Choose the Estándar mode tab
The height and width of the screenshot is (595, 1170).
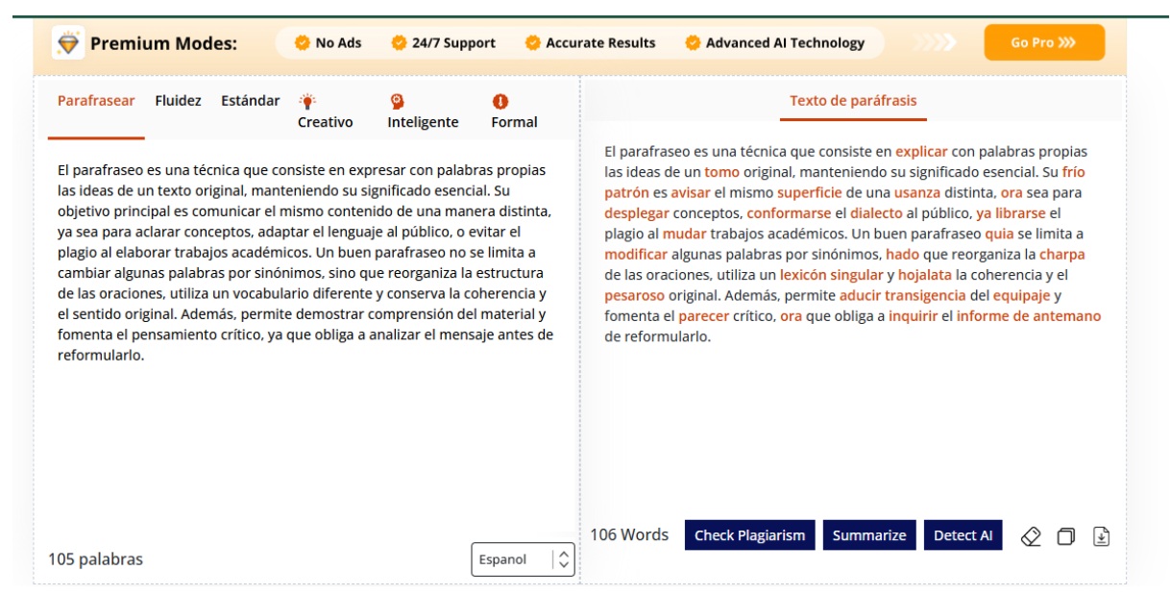[251, 101]
